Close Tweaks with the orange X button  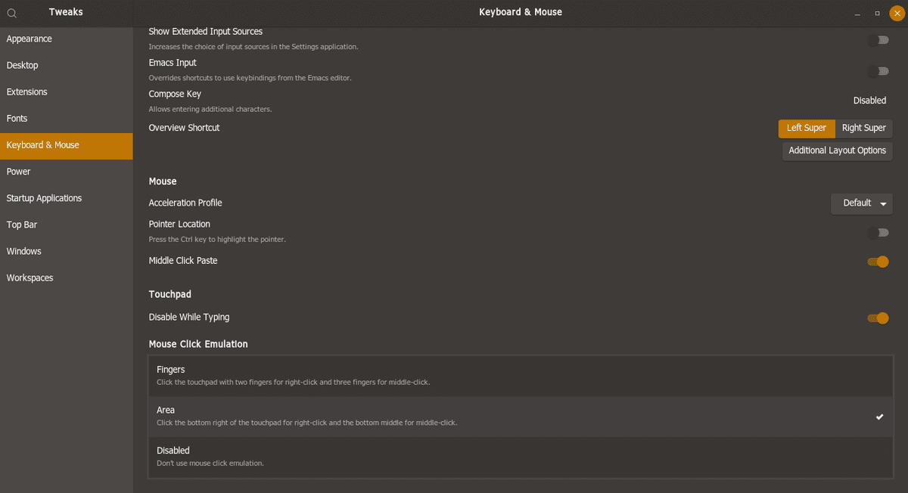click(897, 13)
